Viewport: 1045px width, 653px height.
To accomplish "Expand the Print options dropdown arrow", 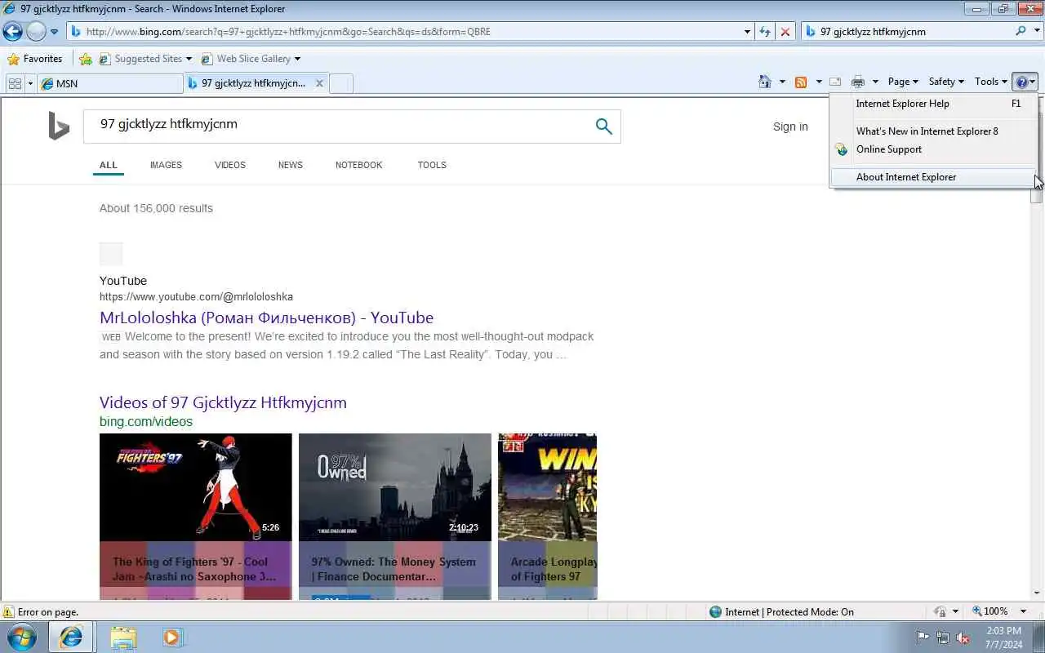I will pos(875,82).
